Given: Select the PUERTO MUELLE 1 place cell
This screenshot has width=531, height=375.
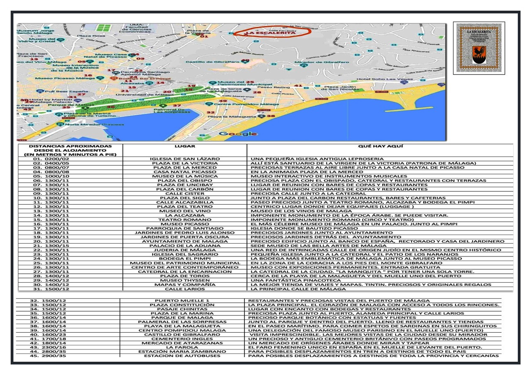Looking at the screenshot, I should [182, 300].
